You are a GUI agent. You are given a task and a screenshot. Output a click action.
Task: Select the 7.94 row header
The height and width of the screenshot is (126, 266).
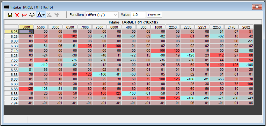click(x=11, y=103)
